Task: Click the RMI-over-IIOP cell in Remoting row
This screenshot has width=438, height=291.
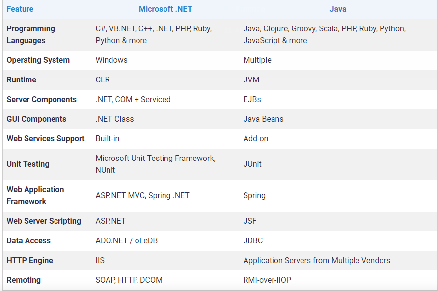Action: [x=267, y=280]
